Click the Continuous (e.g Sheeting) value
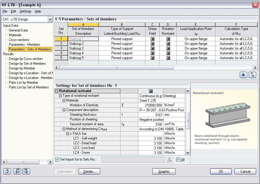Viewport: 260px width, 184px height. [x=161, y=96]
